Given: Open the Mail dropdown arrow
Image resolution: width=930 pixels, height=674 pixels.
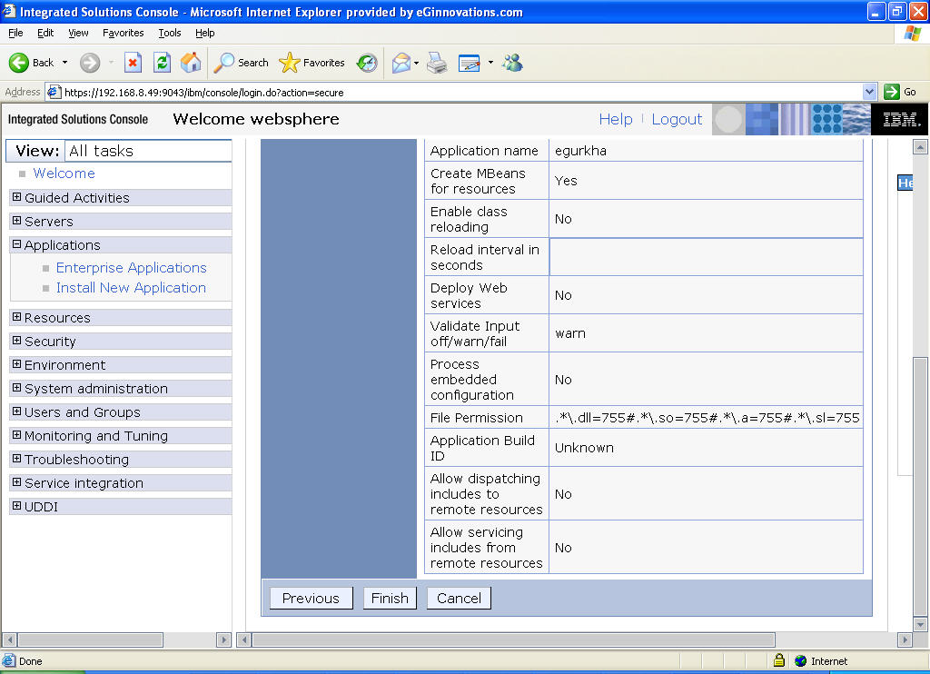Looking at the screenshot, I should coord(416,63).
